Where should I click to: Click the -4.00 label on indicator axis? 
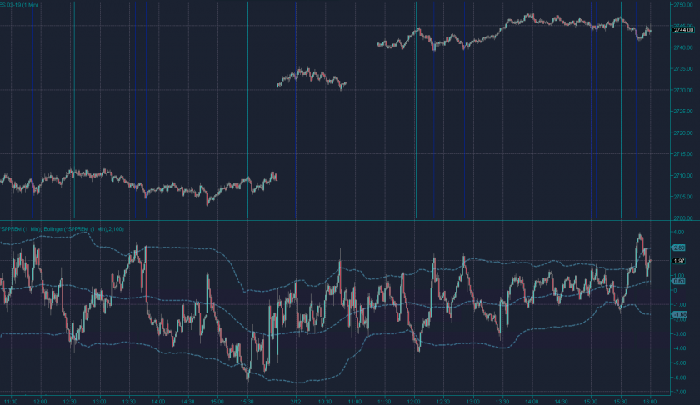[x=679, y=347]
